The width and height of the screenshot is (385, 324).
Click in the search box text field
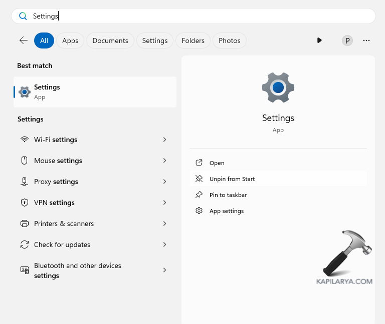[x=201, y=16]
